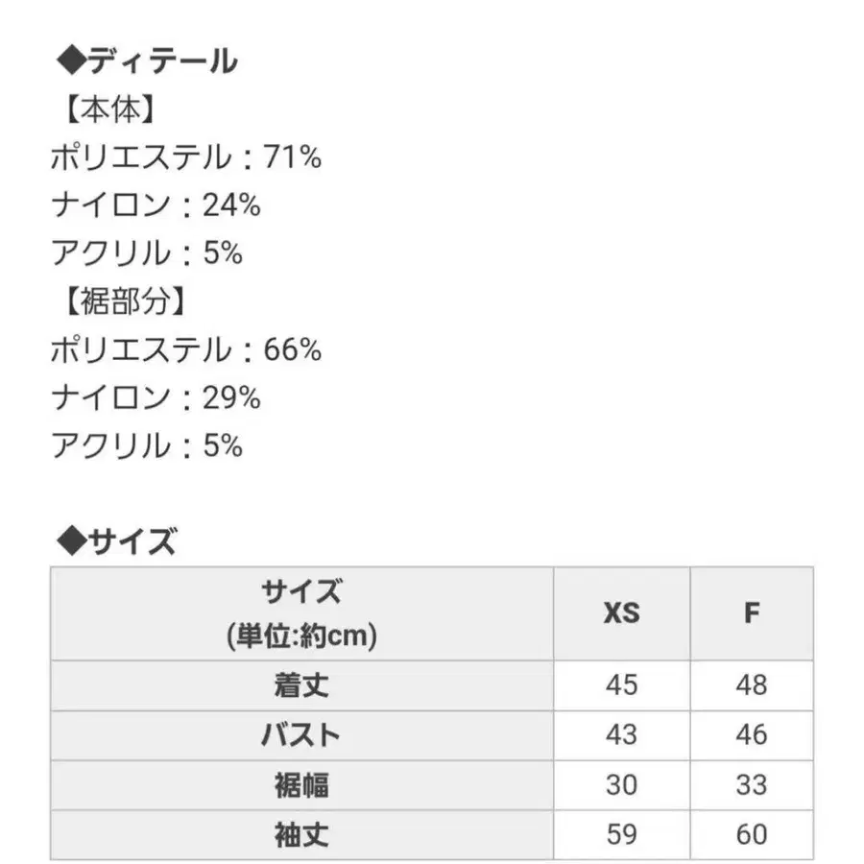This screenshot has width=864, height=864.
Task: Click the XS 袖丈 value 59
Action: pyautogui.click(x=621, y=834)
